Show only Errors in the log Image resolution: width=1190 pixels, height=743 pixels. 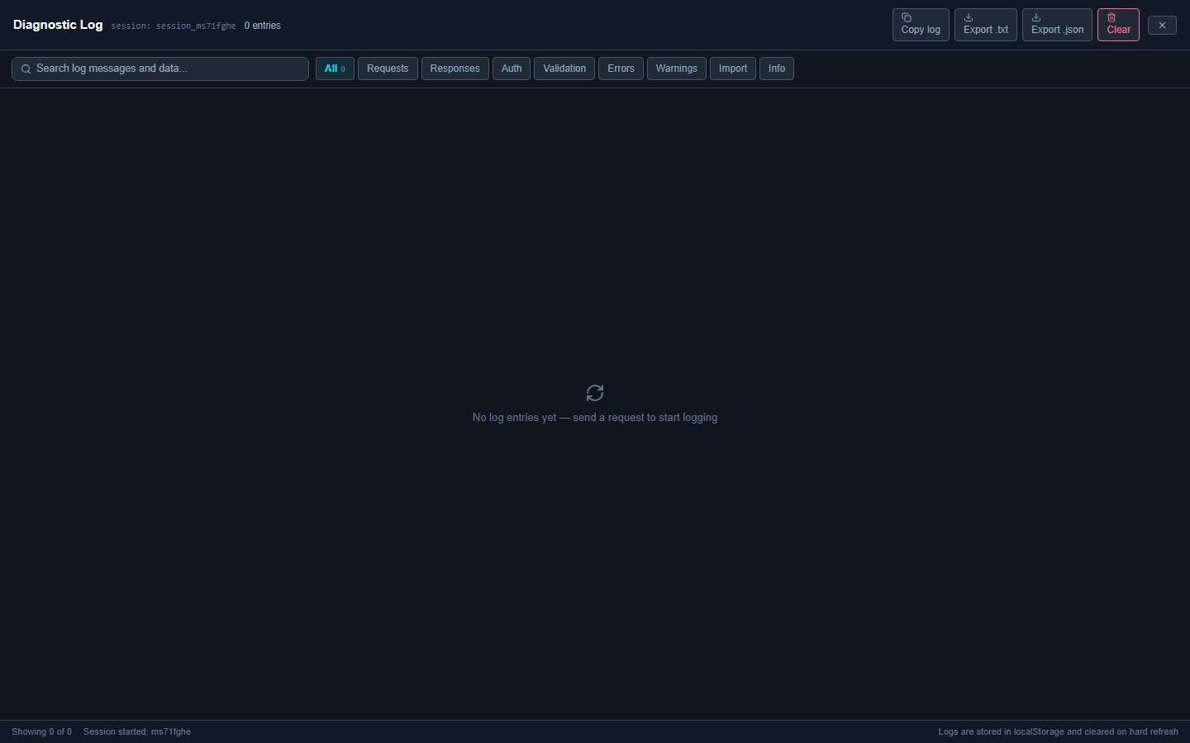point(621,69)
